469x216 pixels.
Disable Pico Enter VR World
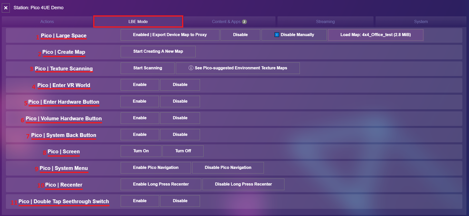point(180,85)
